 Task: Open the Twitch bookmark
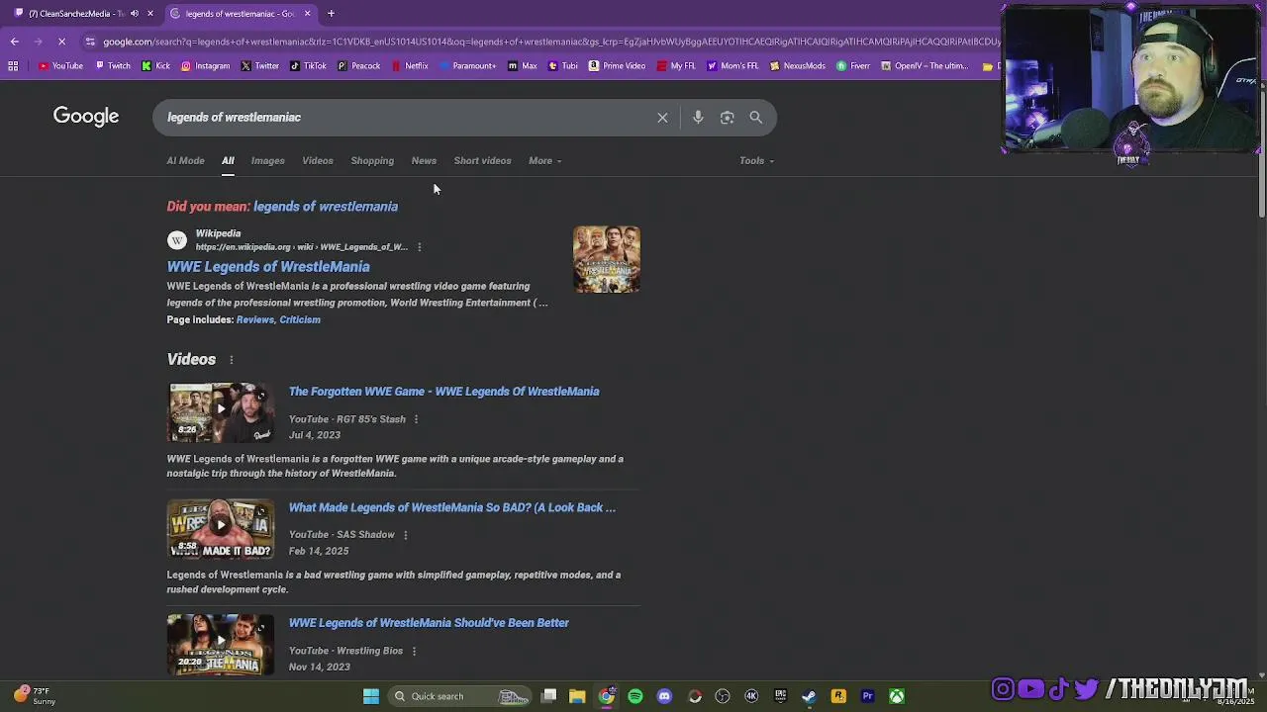[113, 66]
